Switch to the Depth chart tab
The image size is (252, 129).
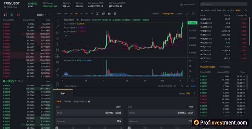pos(179,14)
